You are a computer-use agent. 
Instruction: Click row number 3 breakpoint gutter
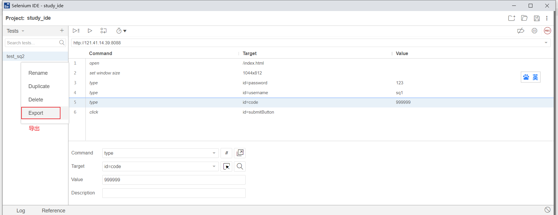[x=75, y=83]
